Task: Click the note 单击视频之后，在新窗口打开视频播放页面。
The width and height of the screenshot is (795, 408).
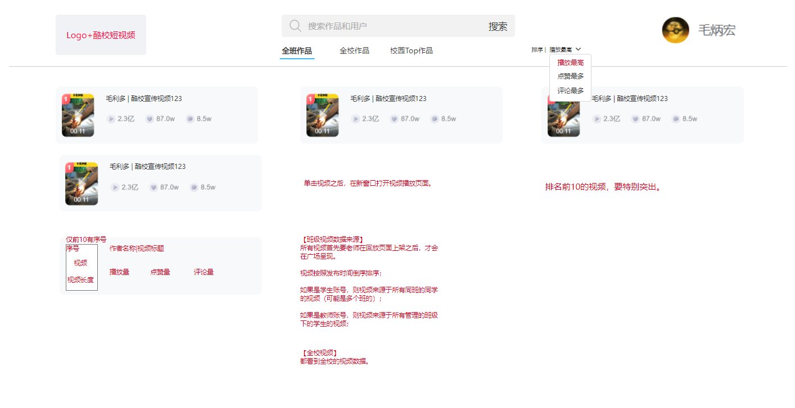Action: (x=369, y=183)
